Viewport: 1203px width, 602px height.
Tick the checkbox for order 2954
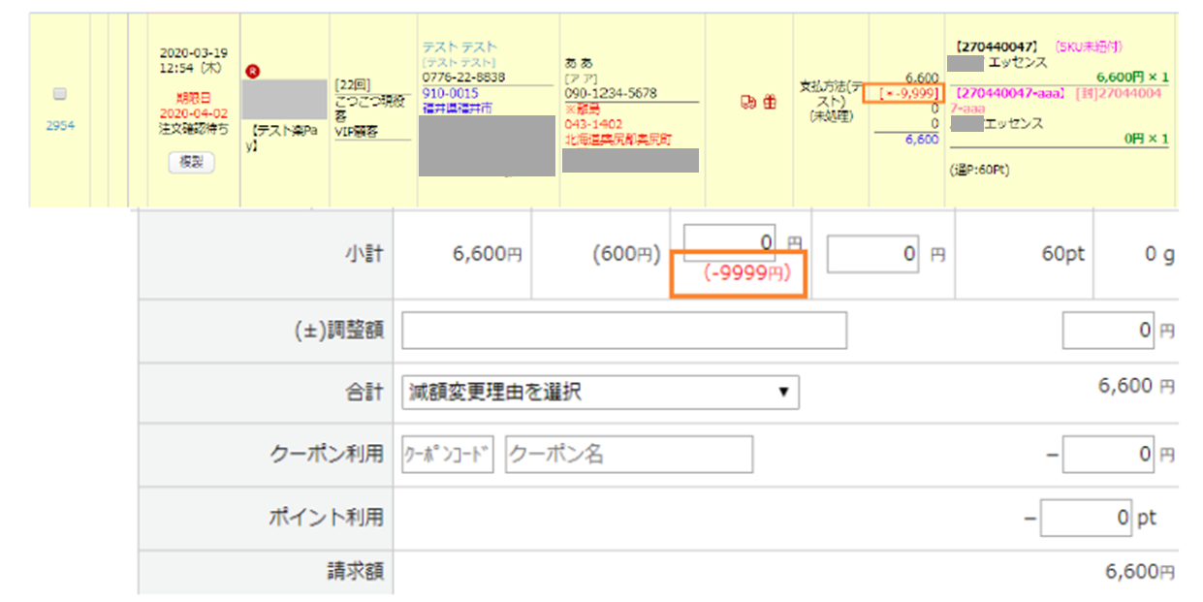coord(60,94)
